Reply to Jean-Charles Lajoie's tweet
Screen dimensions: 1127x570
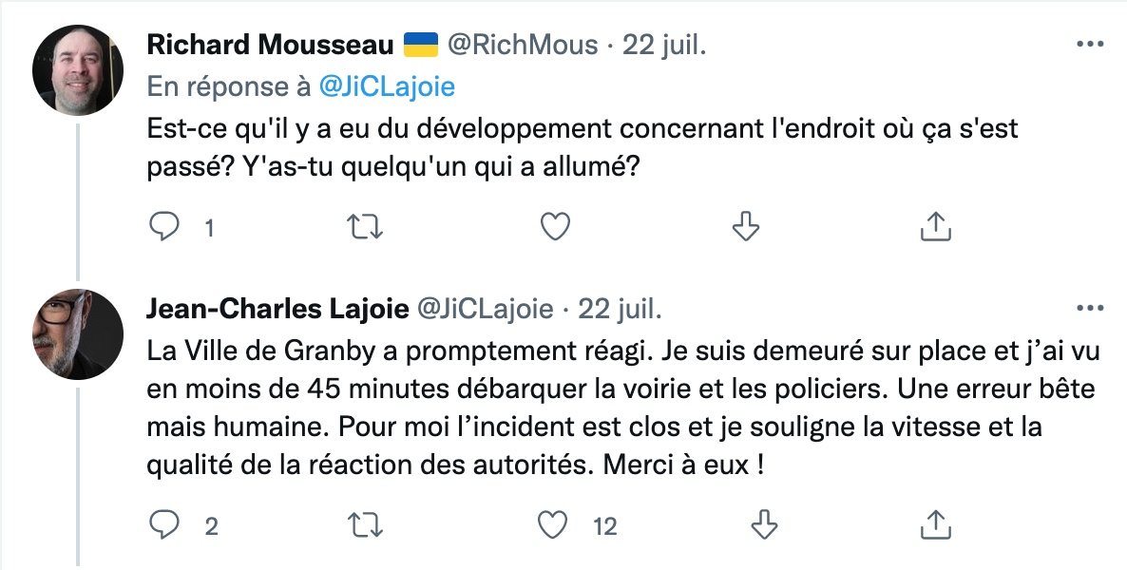tap(165, 523)
